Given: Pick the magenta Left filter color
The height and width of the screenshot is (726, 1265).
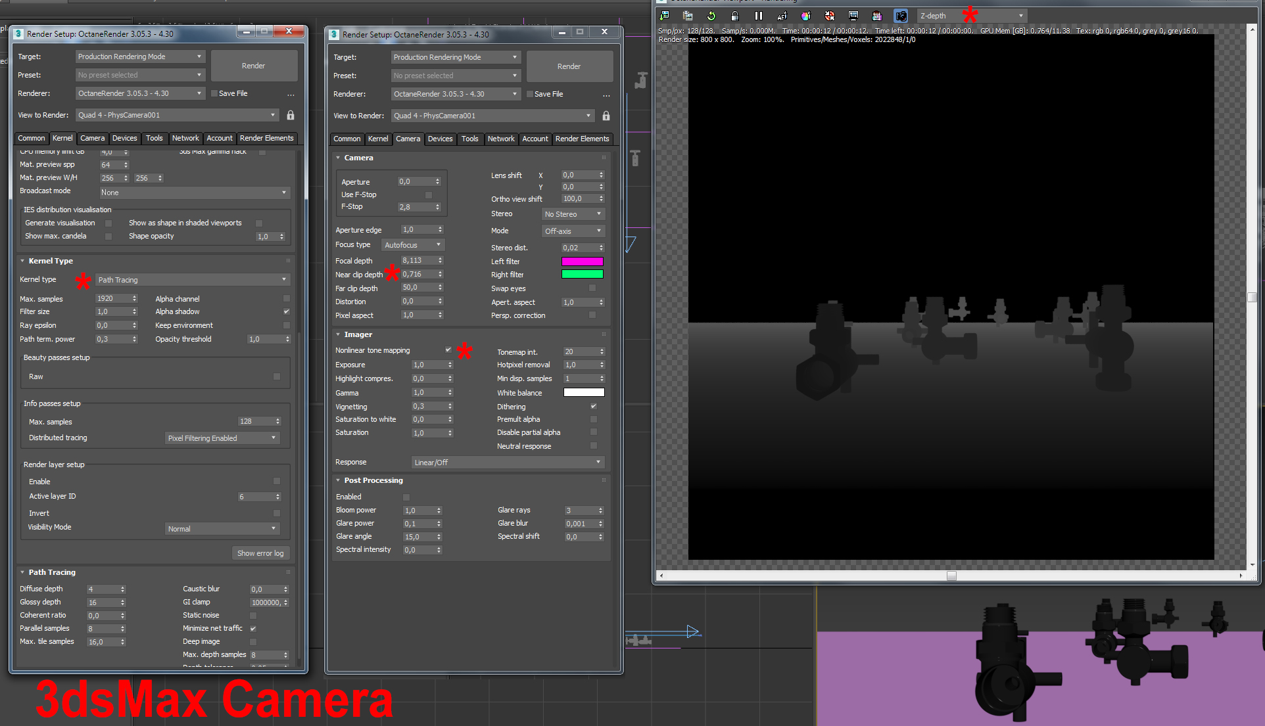Looking at the screenshot, I should point(582,261).
